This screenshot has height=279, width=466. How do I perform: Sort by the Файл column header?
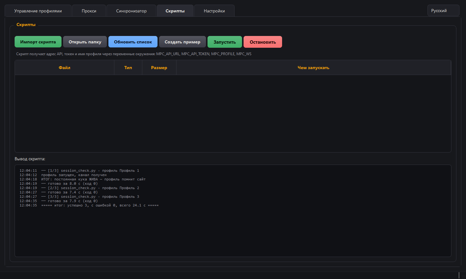(x=65, y=68)
